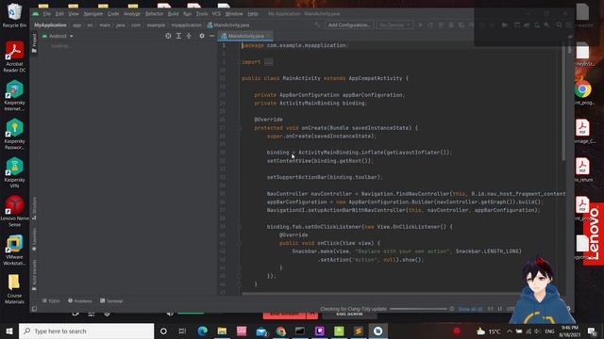Open the File menu
Viewport: 604px width, 339px height.
coord(46,14)
